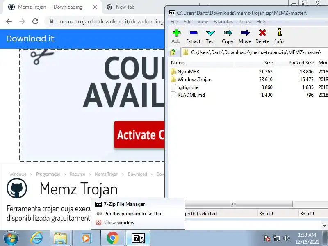Click the GitHub logo beside Memz Trojan

click(17, 188)
